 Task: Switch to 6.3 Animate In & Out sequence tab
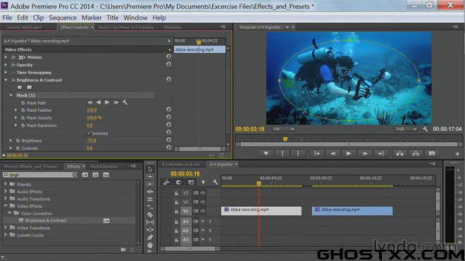point(180,164)
